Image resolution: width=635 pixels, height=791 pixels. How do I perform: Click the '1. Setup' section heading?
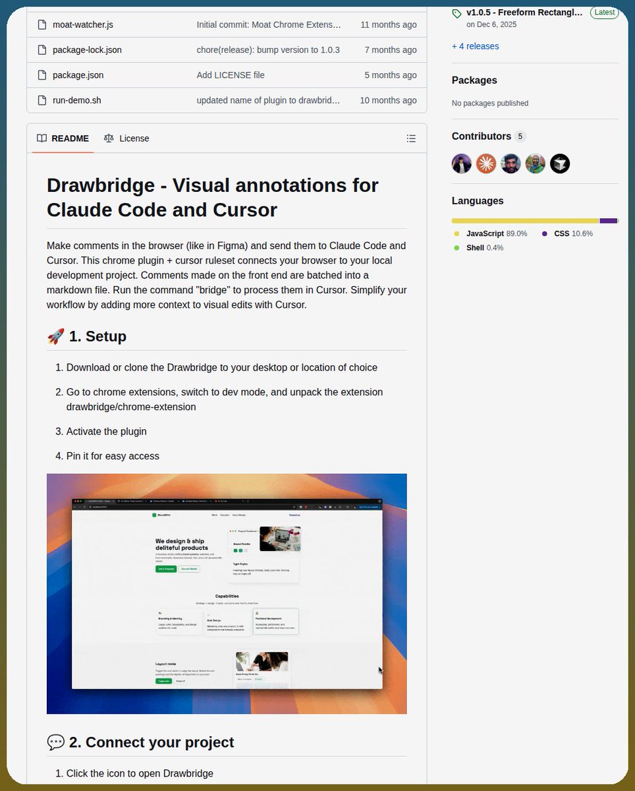97,336
